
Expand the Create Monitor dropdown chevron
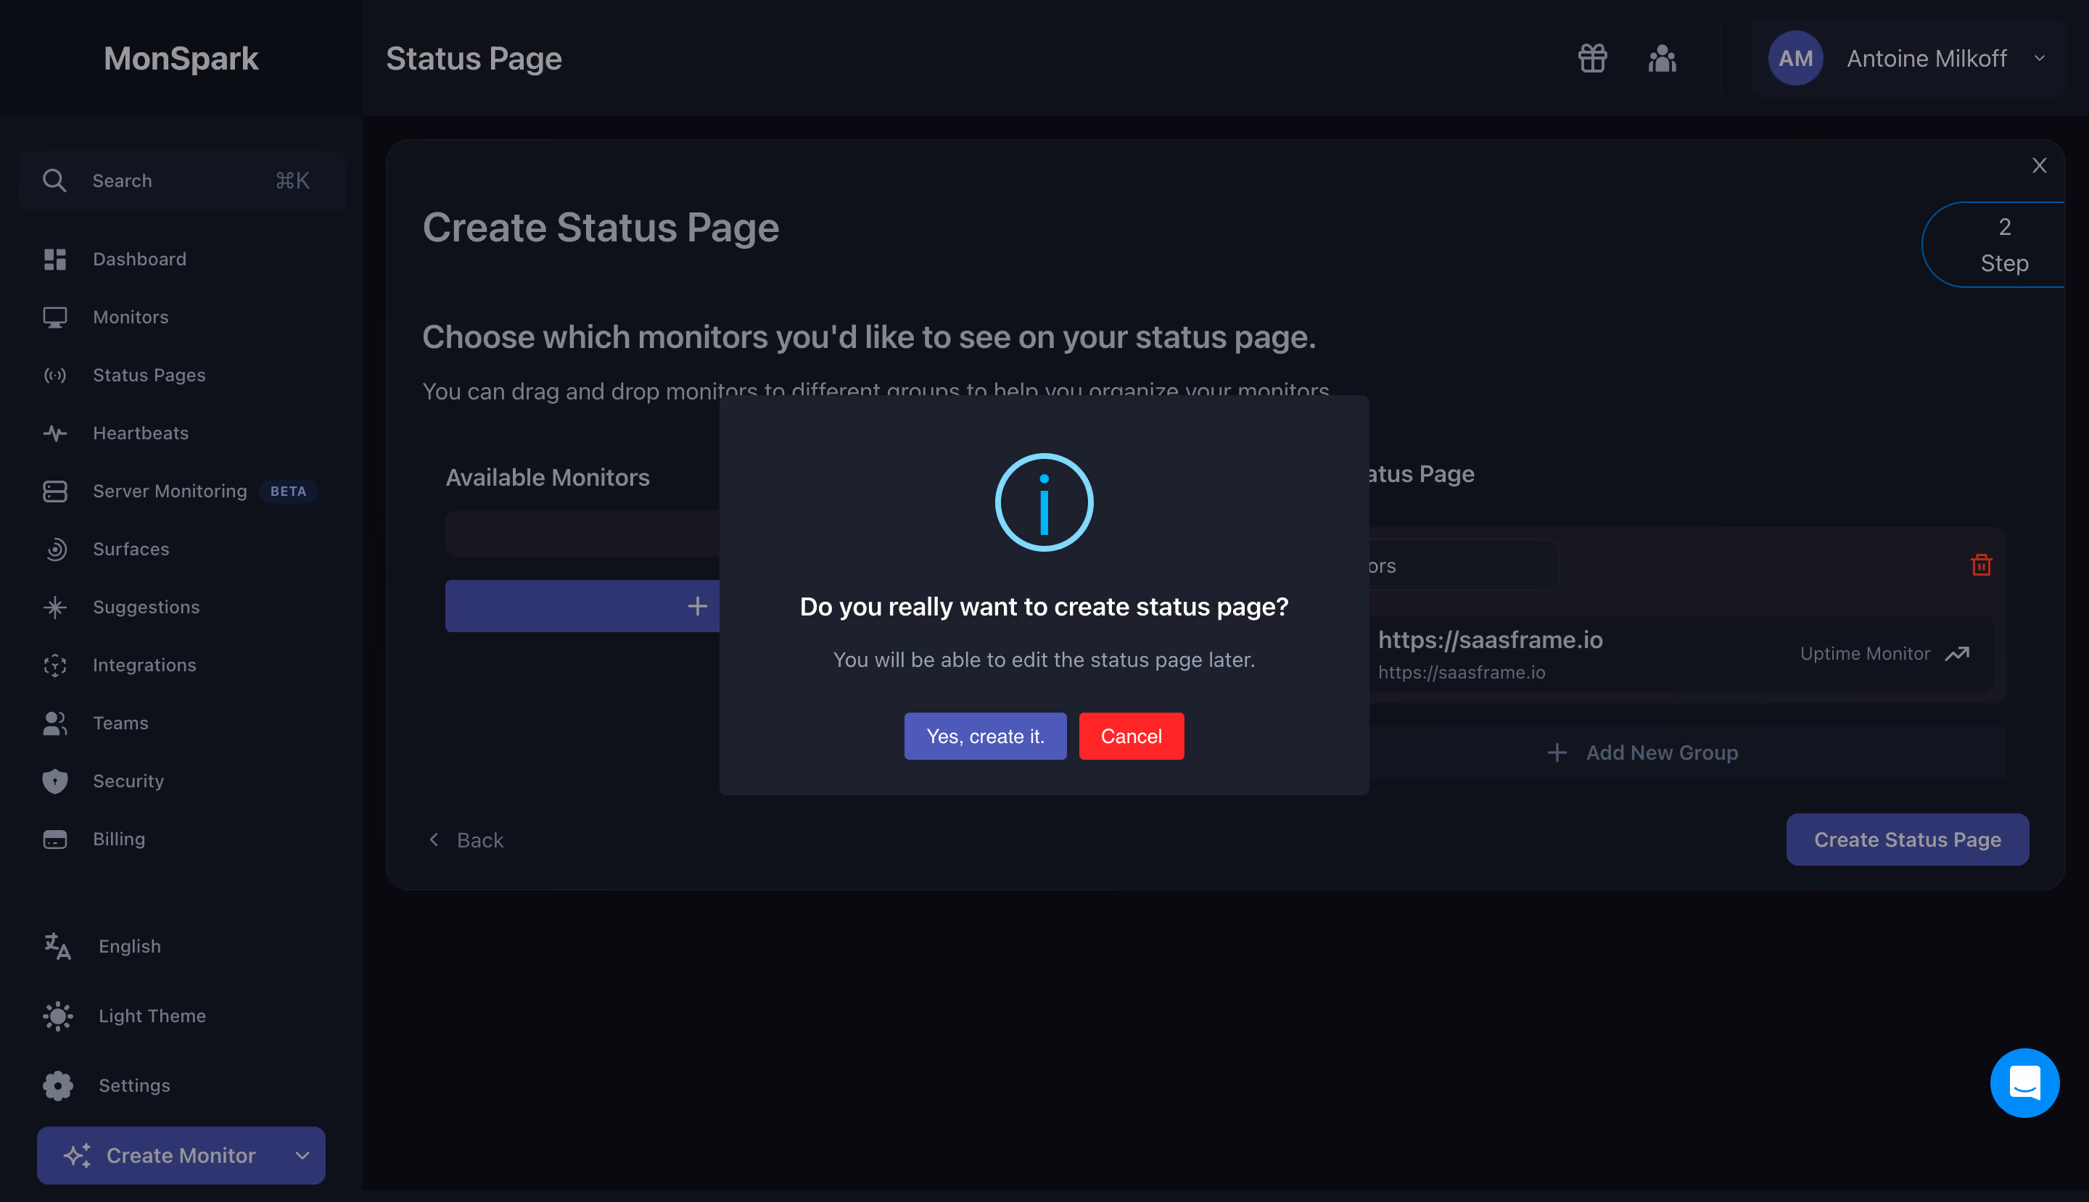pyautogui.click(x=302, y=1156)
